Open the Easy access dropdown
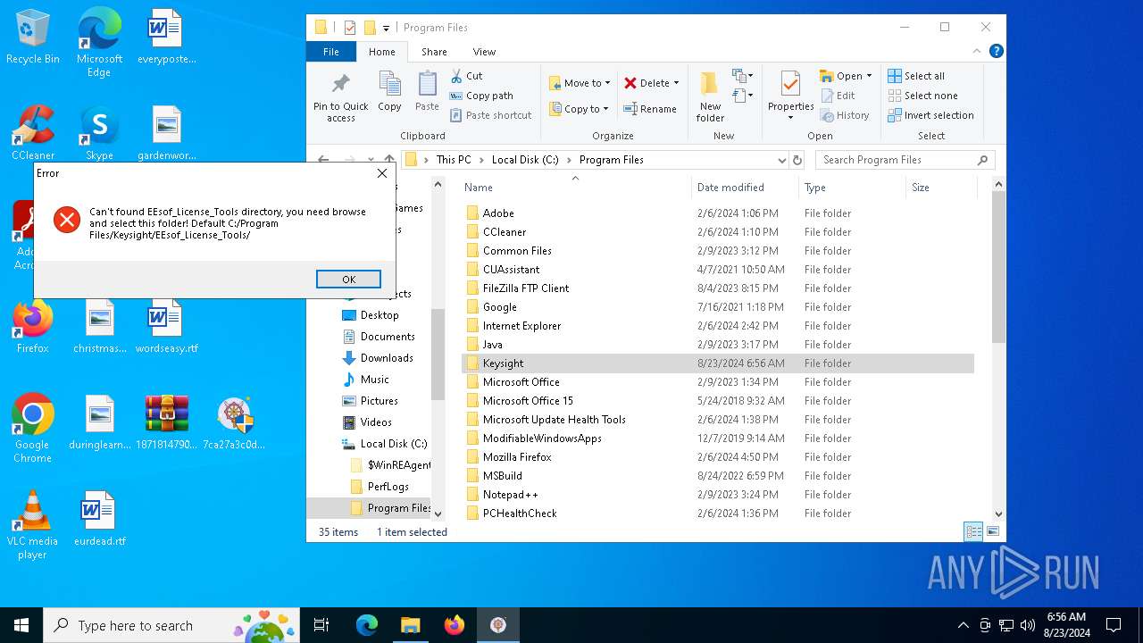1143x643 pixels. click(743, 96)
